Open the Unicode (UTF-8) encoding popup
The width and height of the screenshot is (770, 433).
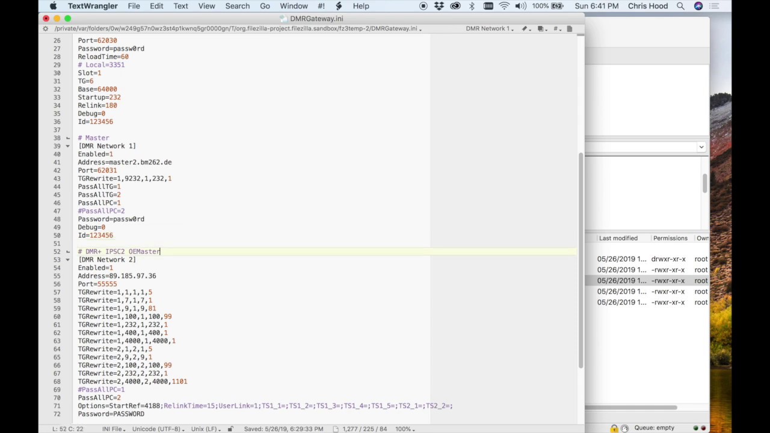(x=158, y=429)
